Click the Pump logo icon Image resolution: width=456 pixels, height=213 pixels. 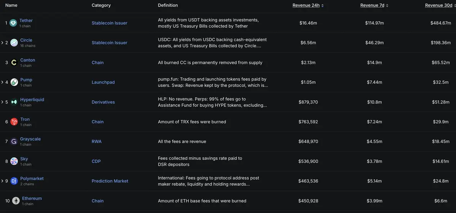click(x=14, y=82)
